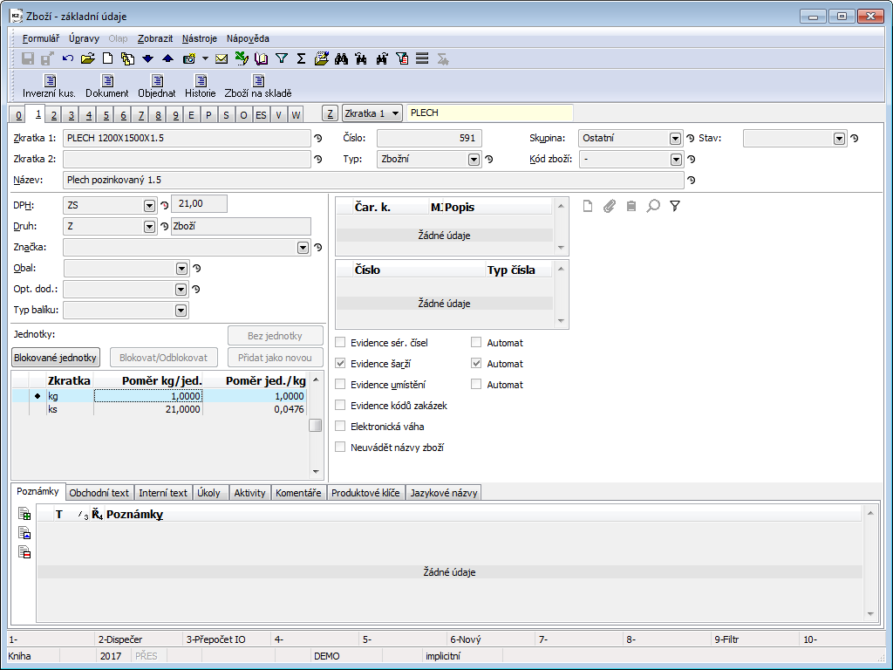Viewport: 893px width, 670px height.
Task: Click the units table vertical scrollbar thumb
Action: coord(316,425)
